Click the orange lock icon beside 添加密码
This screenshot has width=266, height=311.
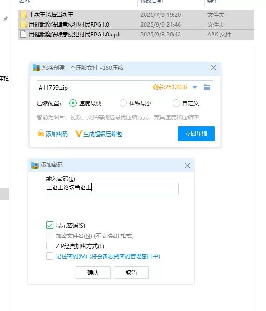(40, 133)
